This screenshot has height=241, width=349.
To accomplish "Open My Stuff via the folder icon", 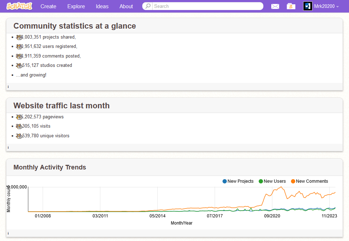I will 291,6.
